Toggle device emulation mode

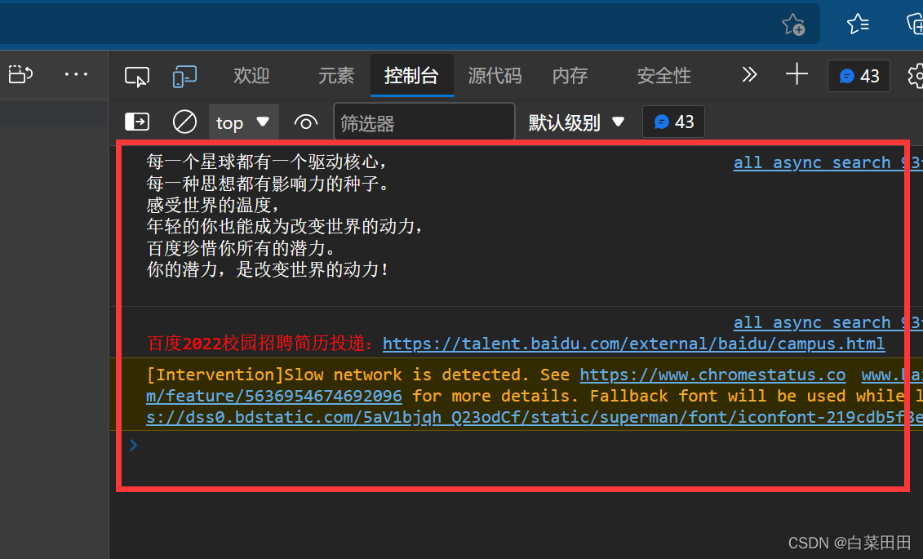184,75
